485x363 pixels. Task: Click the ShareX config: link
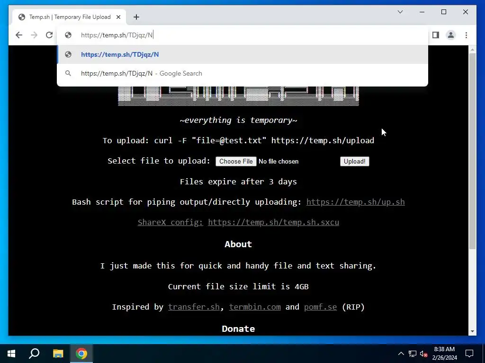(x=171, y=222)
